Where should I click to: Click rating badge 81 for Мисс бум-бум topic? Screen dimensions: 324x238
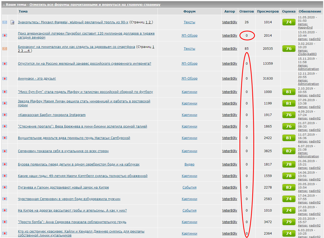tap(289, 92)
